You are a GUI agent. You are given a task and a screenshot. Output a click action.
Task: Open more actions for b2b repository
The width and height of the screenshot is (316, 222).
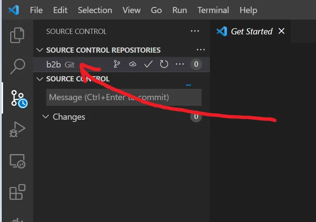180,64
